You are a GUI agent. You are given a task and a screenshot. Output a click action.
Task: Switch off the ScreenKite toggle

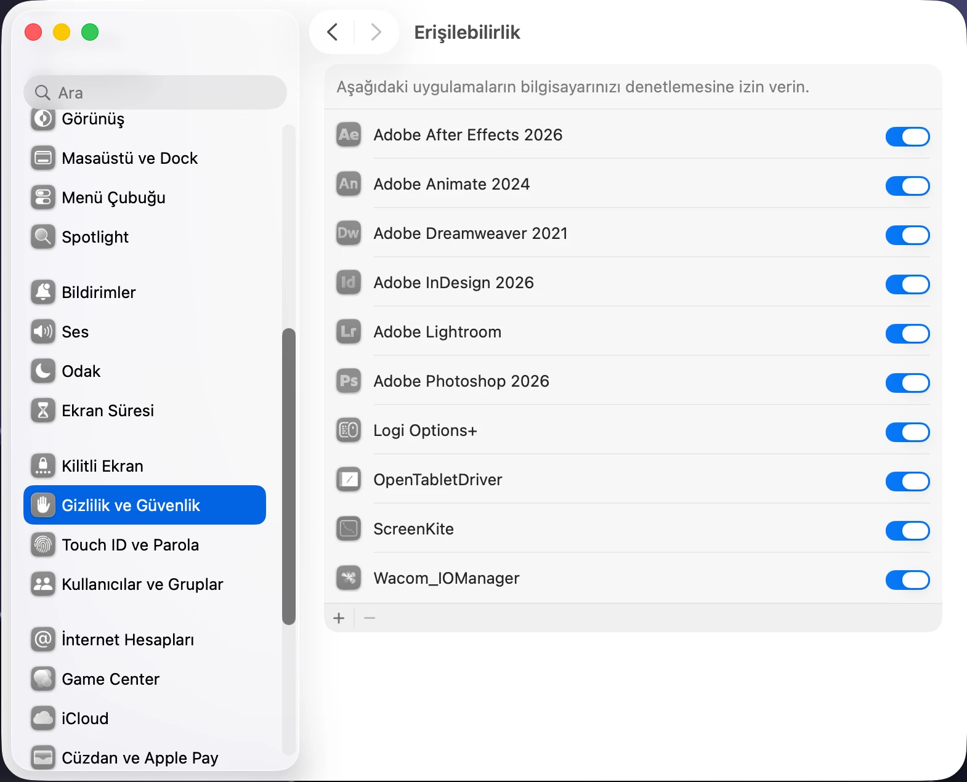tap(907, 531)
